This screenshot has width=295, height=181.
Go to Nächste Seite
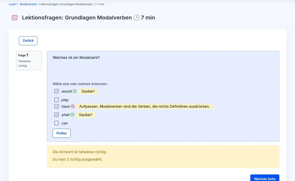(265, 179)
